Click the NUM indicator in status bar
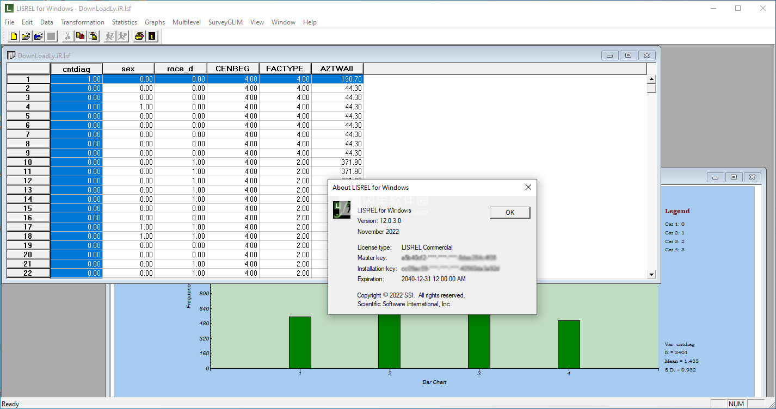 [x=736, y=404]
